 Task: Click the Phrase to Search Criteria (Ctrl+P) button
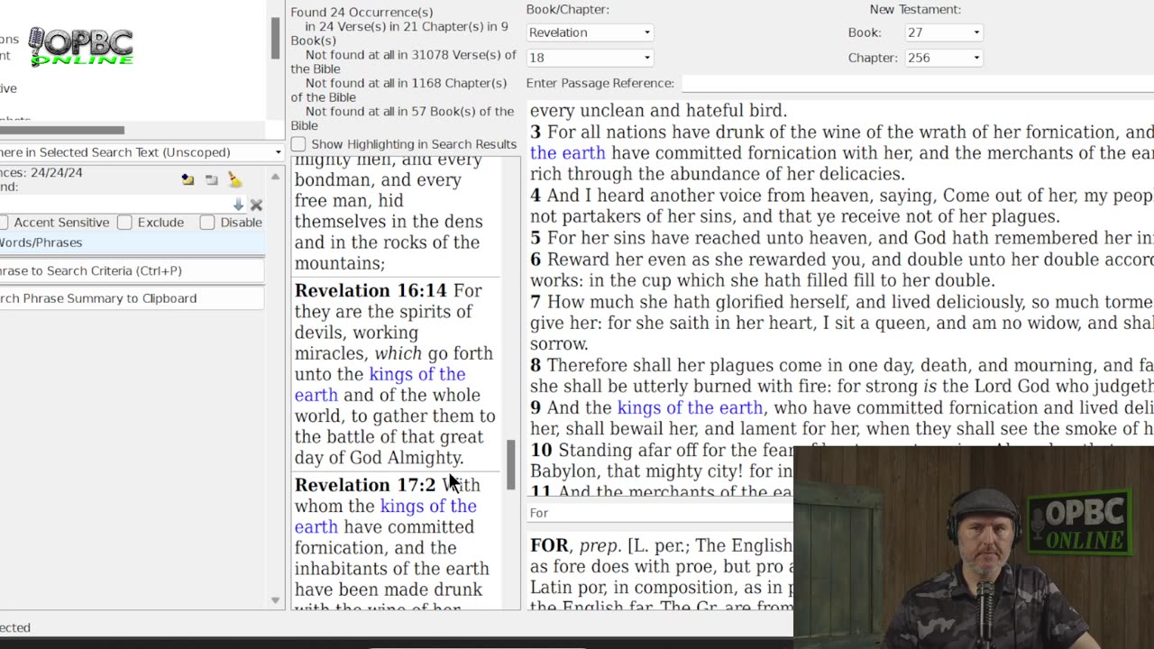coord(132,270)
